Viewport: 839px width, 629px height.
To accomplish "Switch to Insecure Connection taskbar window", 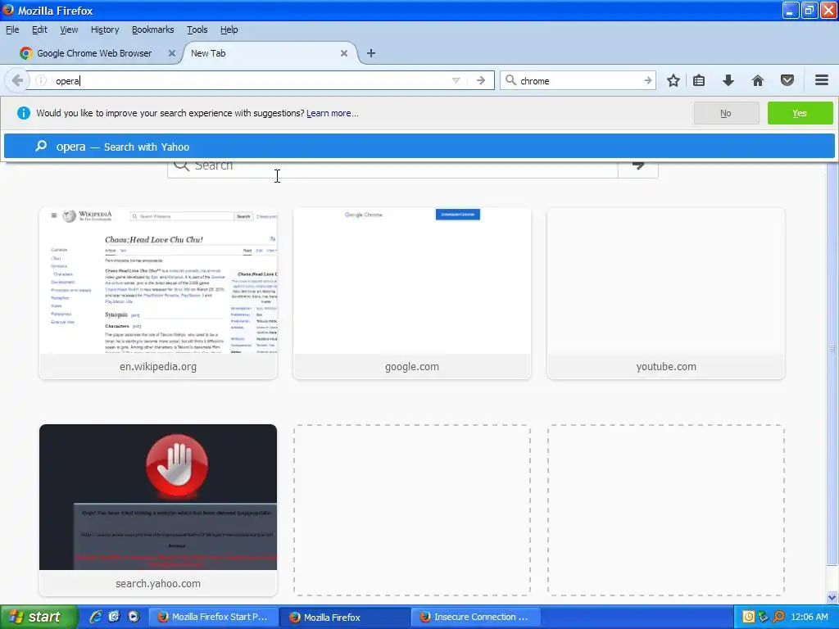I will pyautogui.click(x=476, y=618).
